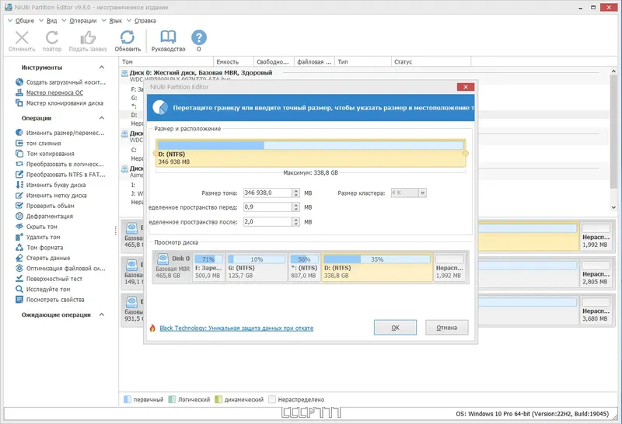
Task: Open the Размер кластера dropdown
Action: coord(422,193)
